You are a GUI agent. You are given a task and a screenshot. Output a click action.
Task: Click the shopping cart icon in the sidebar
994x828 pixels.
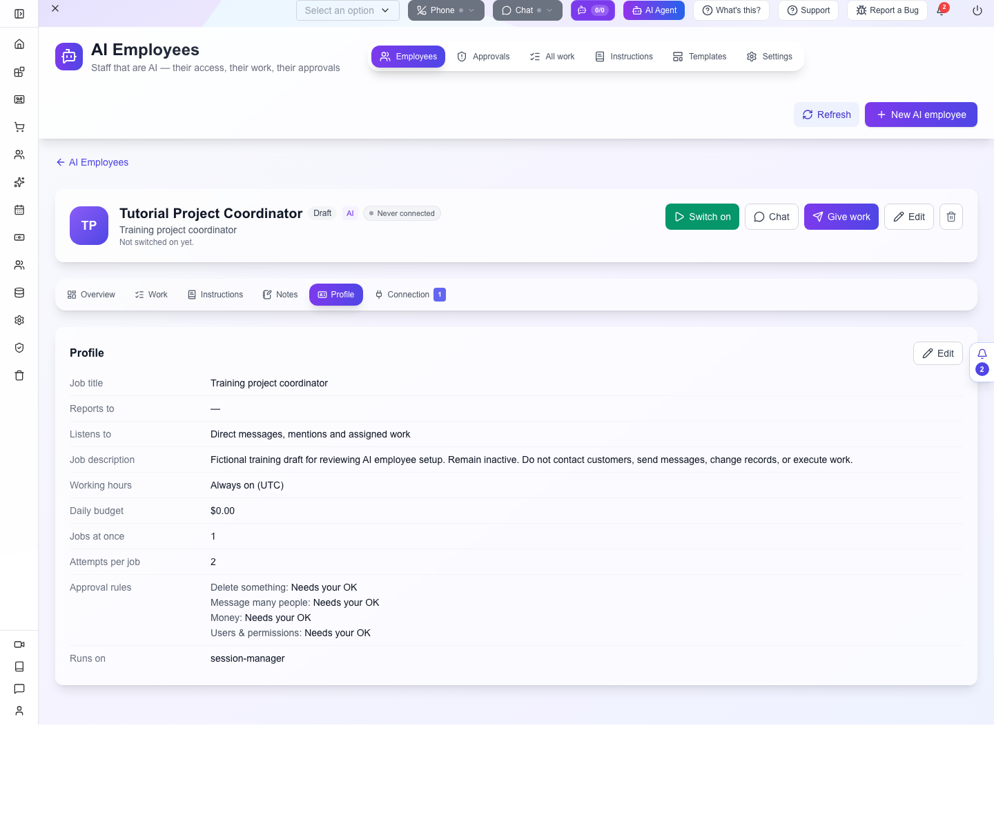click(19, 127)
